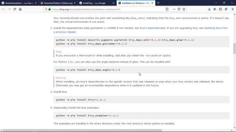Close the Installation on Windows tab
Image resolution: width=236 pixels, height=132 pixels.
click(x=152, y=3)
